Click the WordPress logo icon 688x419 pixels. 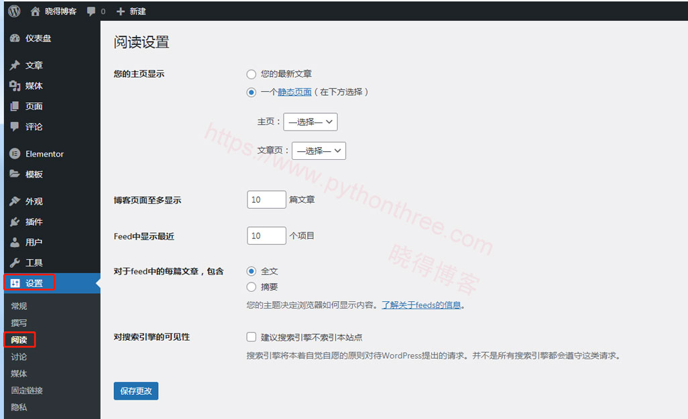coord(14,11)
